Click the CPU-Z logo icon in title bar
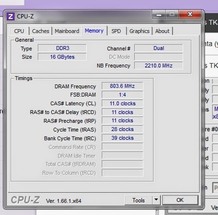The width and height of the screenshot is (218, 215). [11, 17]
